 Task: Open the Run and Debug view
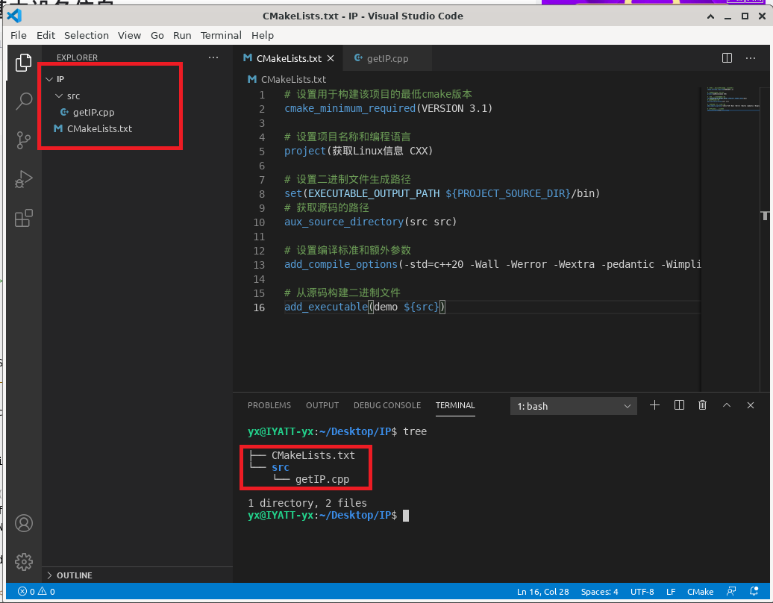23,179
